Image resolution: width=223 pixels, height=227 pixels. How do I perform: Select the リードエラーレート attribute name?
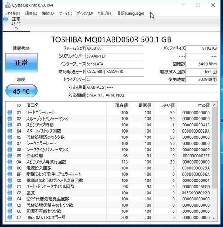pos(40,113)
